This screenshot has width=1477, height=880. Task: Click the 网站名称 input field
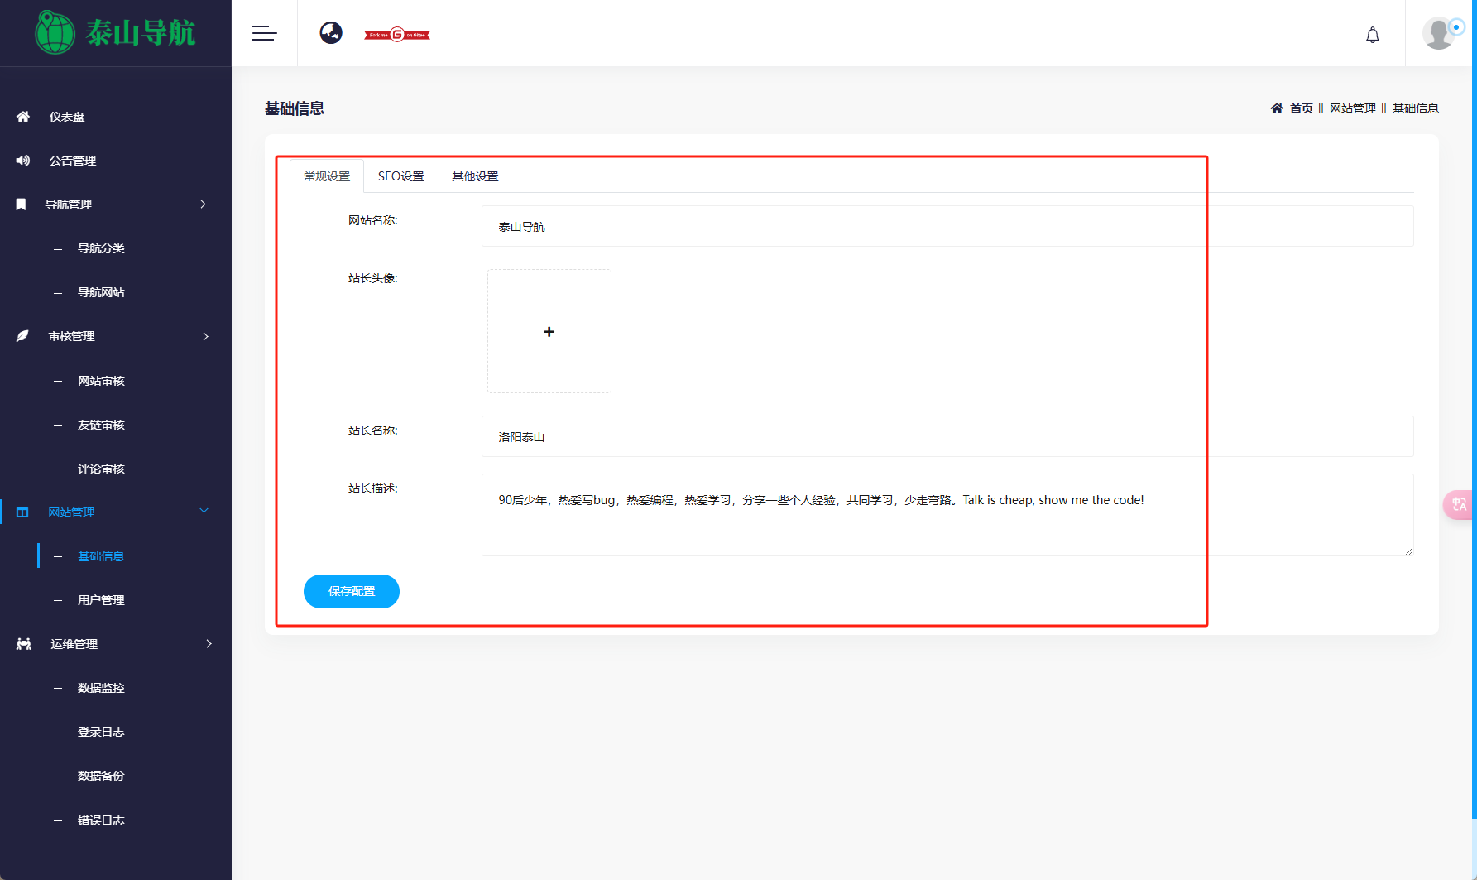click(947, 226)
